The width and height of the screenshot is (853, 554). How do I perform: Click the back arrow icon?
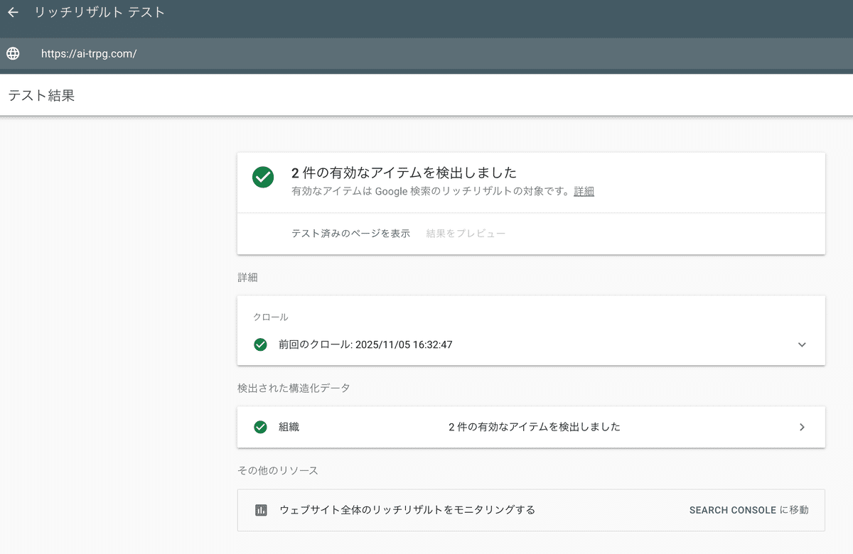[x=13, y=13]
